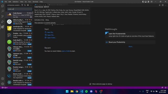Open the React atom extension thumbnail

click(x=9, y=82)
